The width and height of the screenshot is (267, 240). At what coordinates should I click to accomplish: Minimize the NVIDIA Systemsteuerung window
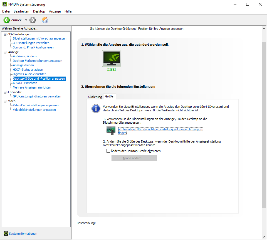pos(235,4)
